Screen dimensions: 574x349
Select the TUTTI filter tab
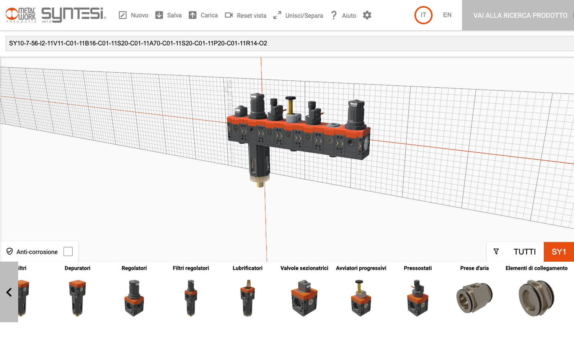click(x=525, y=251)
